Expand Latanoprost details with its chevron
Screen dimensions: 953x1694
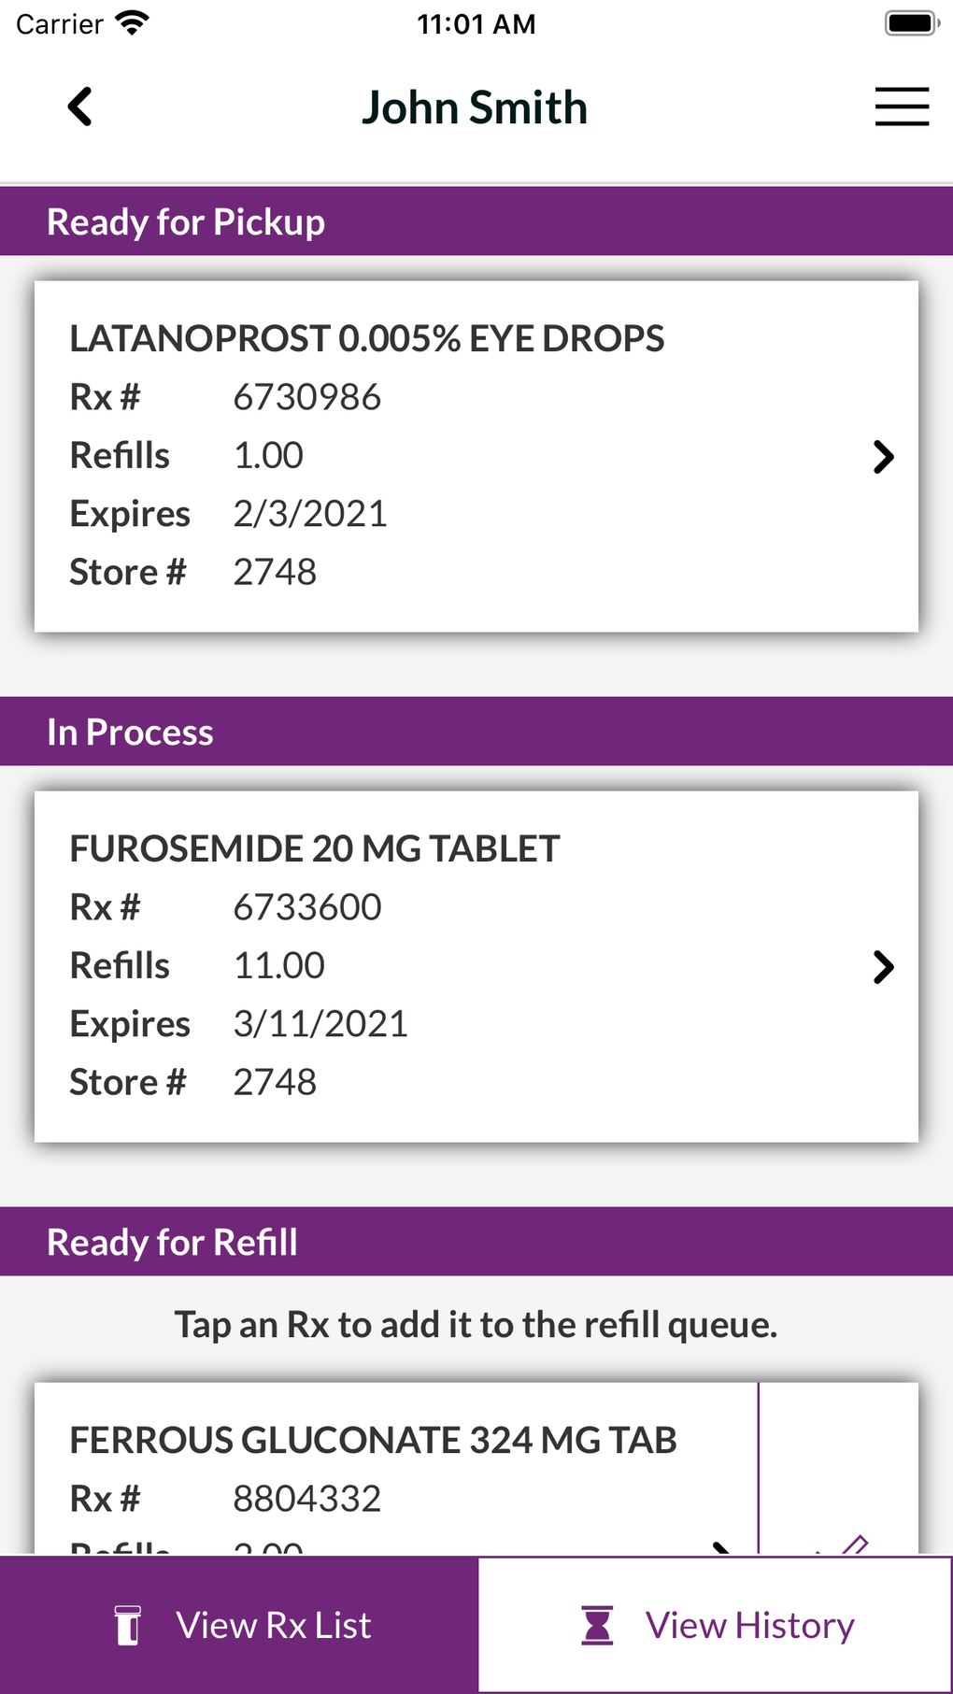tap(883, 457)
